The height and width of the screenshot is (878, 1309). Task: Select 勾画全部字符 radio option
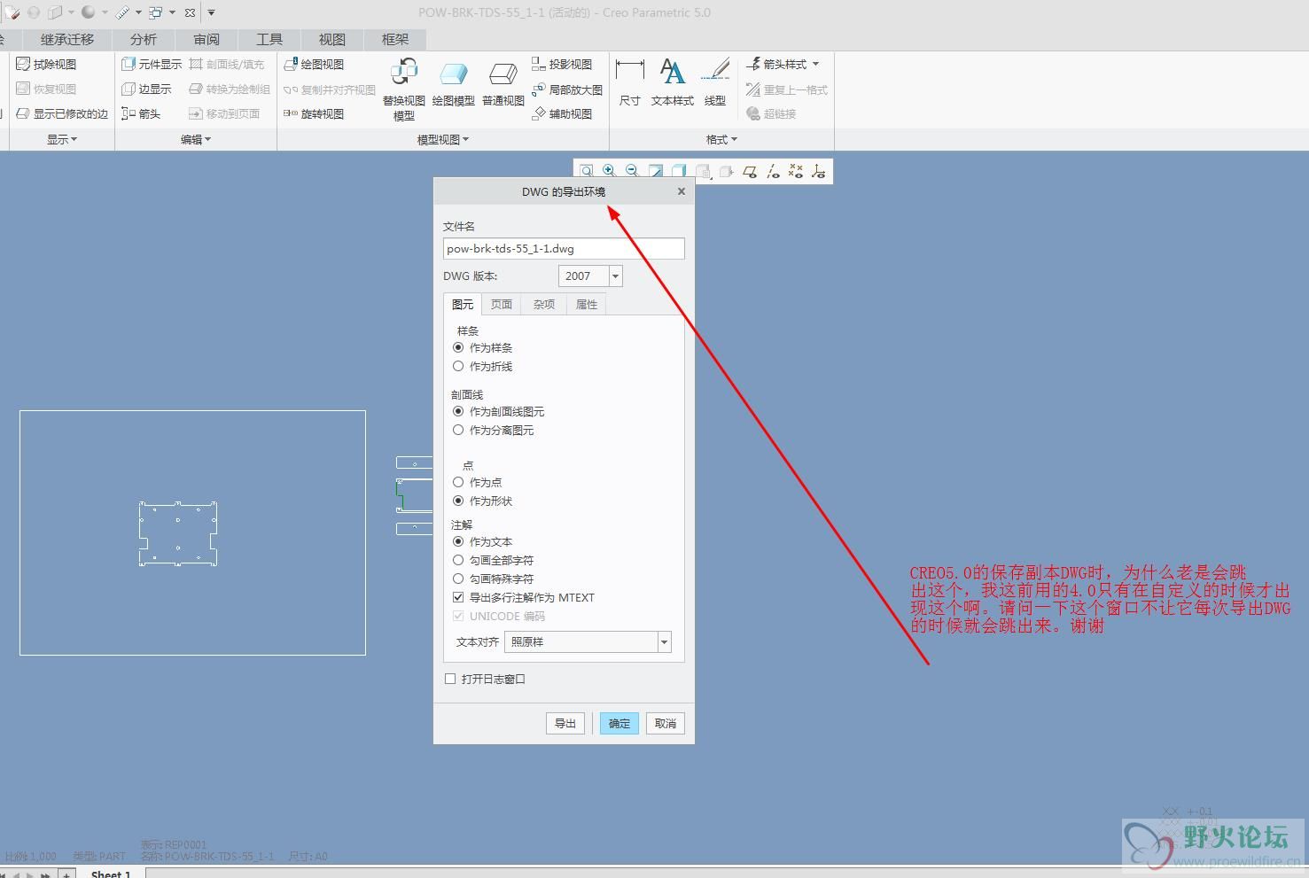(458, 560)
